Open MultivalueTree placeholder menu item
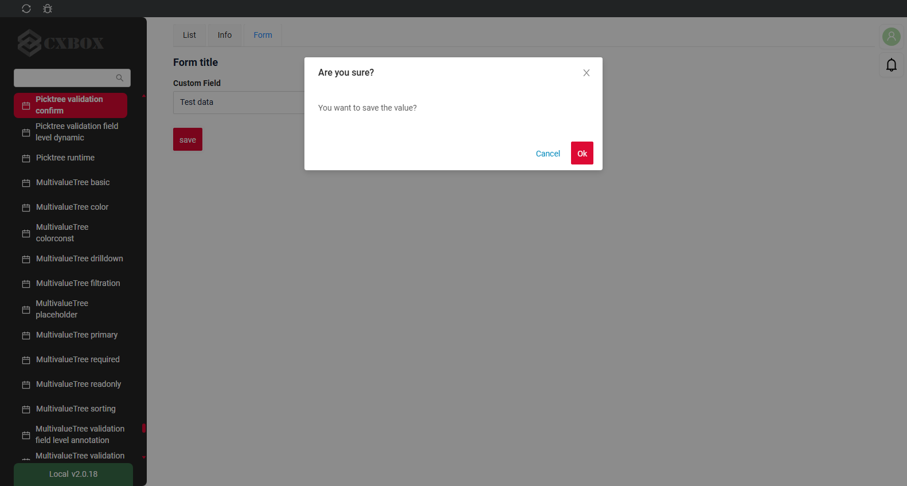907x486 pixels. (x=71, y=309)
